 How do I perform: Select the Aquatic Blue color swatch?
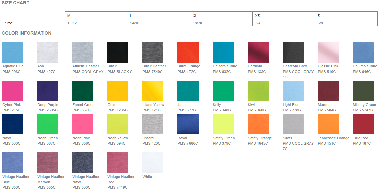point(13,52)
